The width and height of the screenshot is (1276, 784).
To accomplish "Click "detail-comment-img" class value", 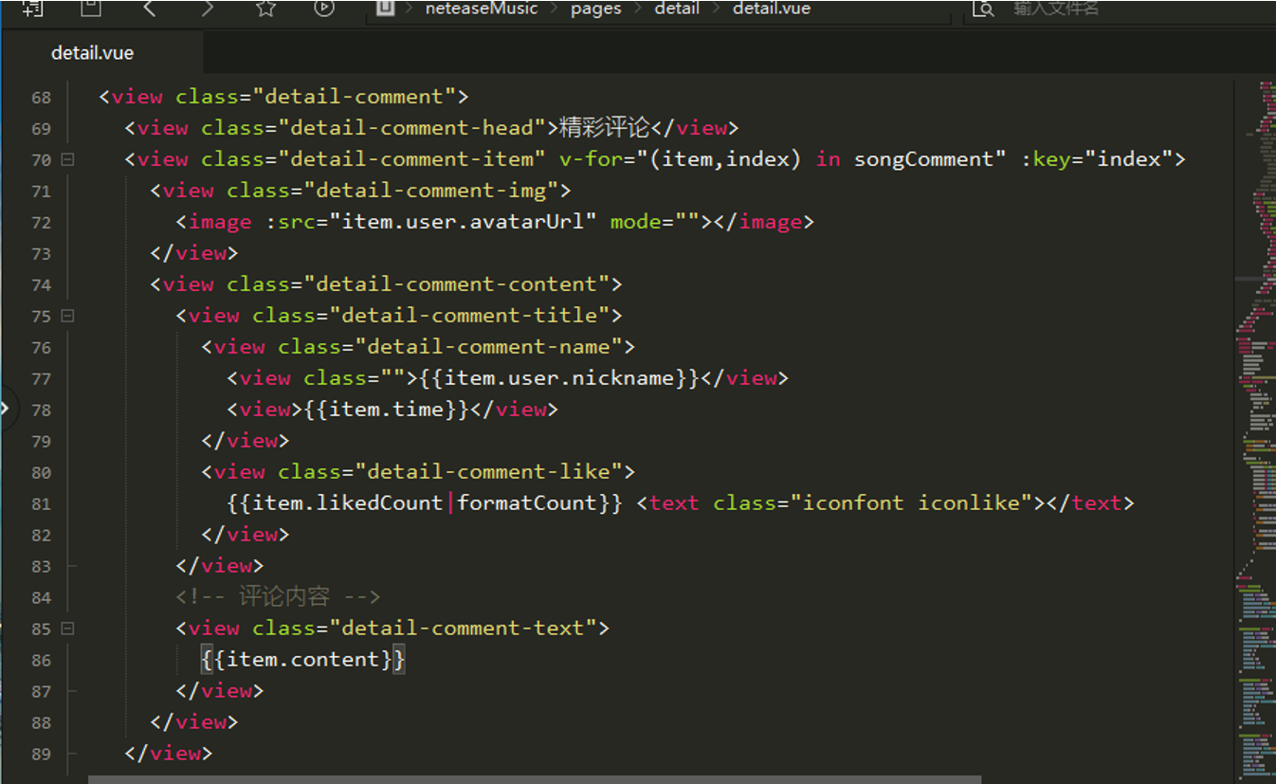I will (430, 190).
